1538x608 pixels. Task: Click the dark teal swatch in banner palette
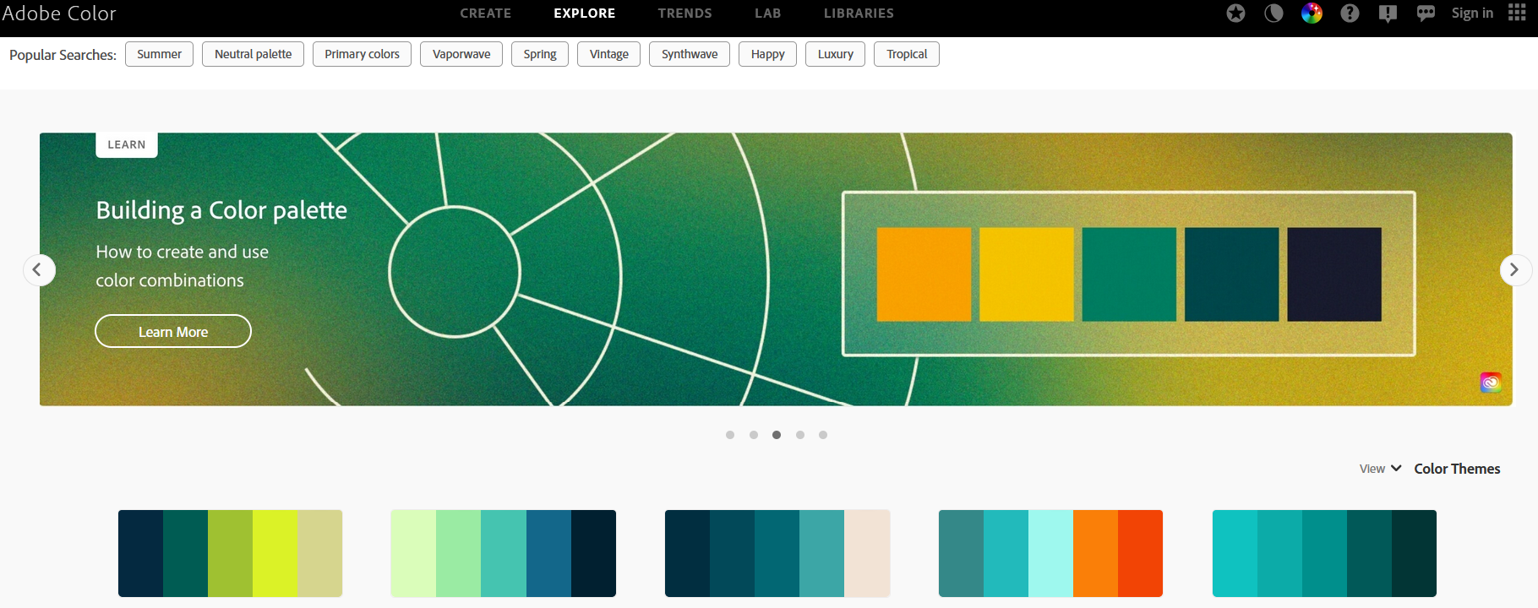coord(1231,274)
